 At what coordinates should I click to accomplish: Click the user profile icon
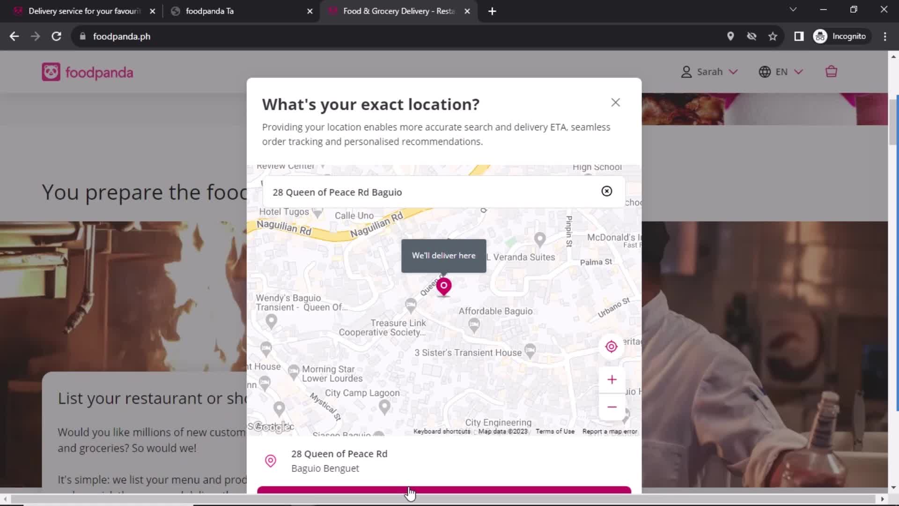click(686, 72)
